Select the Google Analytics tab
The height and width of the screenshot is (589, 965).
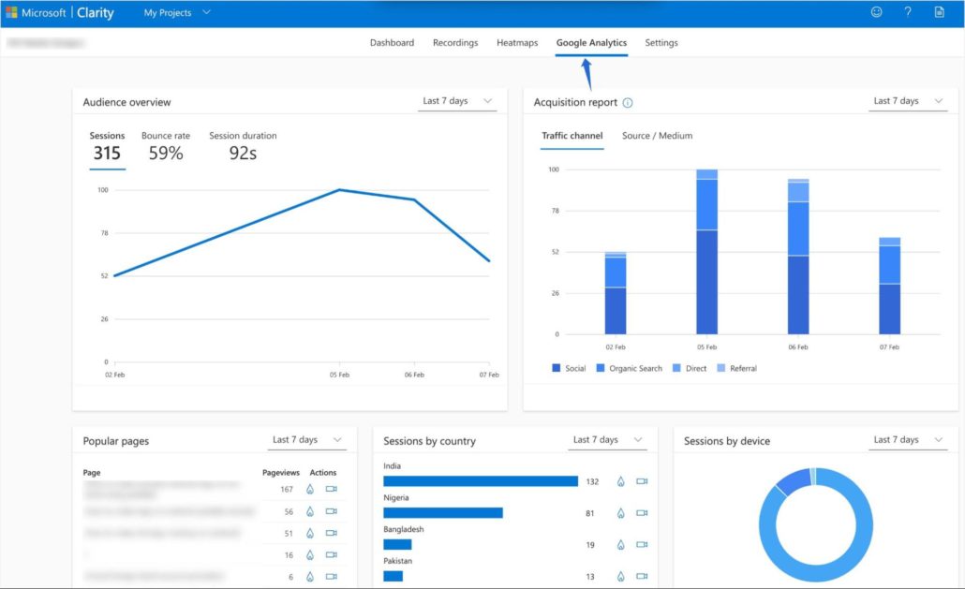click(591, 42)
